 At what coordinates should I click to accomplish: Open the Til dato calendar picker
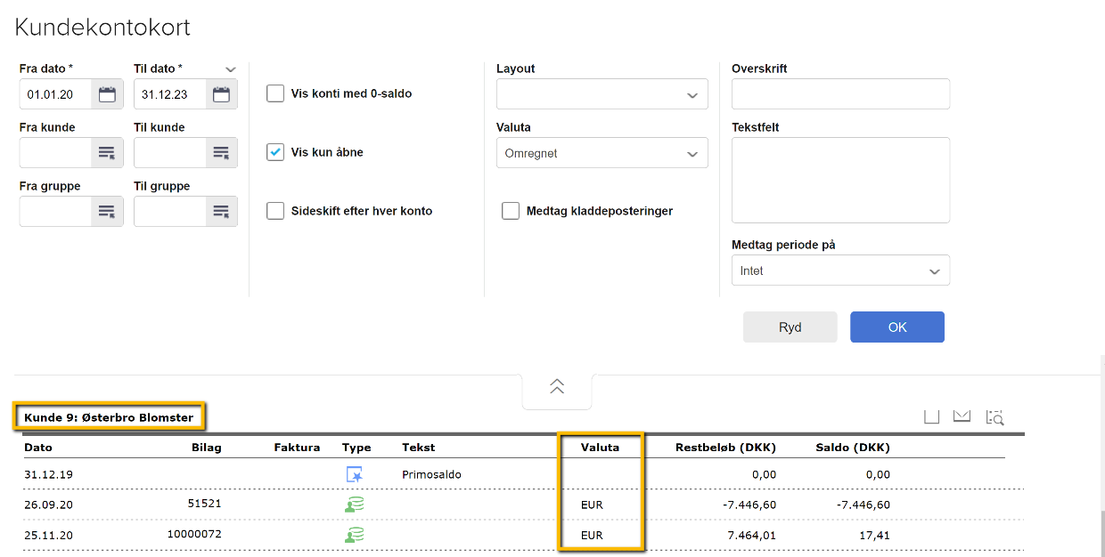tap(221, 94)
